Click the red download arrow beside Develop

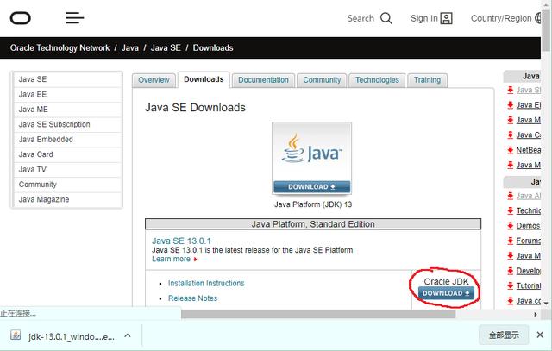point(510,271)
